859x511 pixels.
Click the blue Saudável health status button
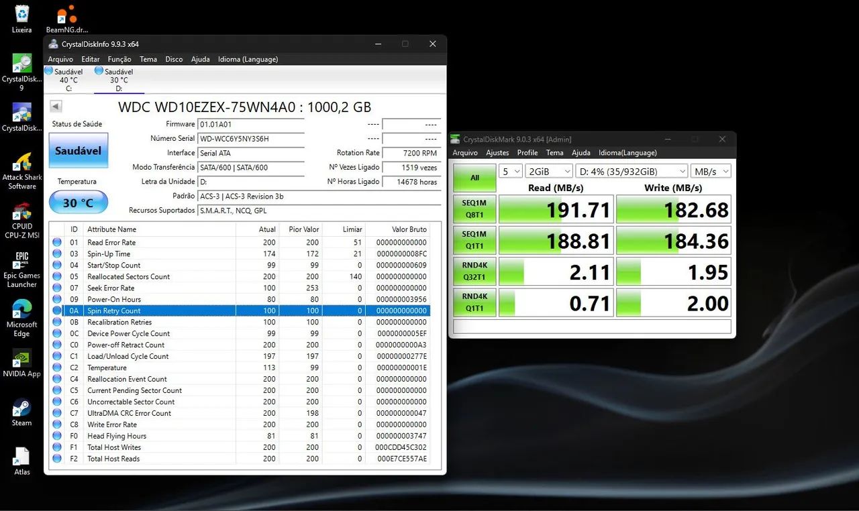point(79,151)
